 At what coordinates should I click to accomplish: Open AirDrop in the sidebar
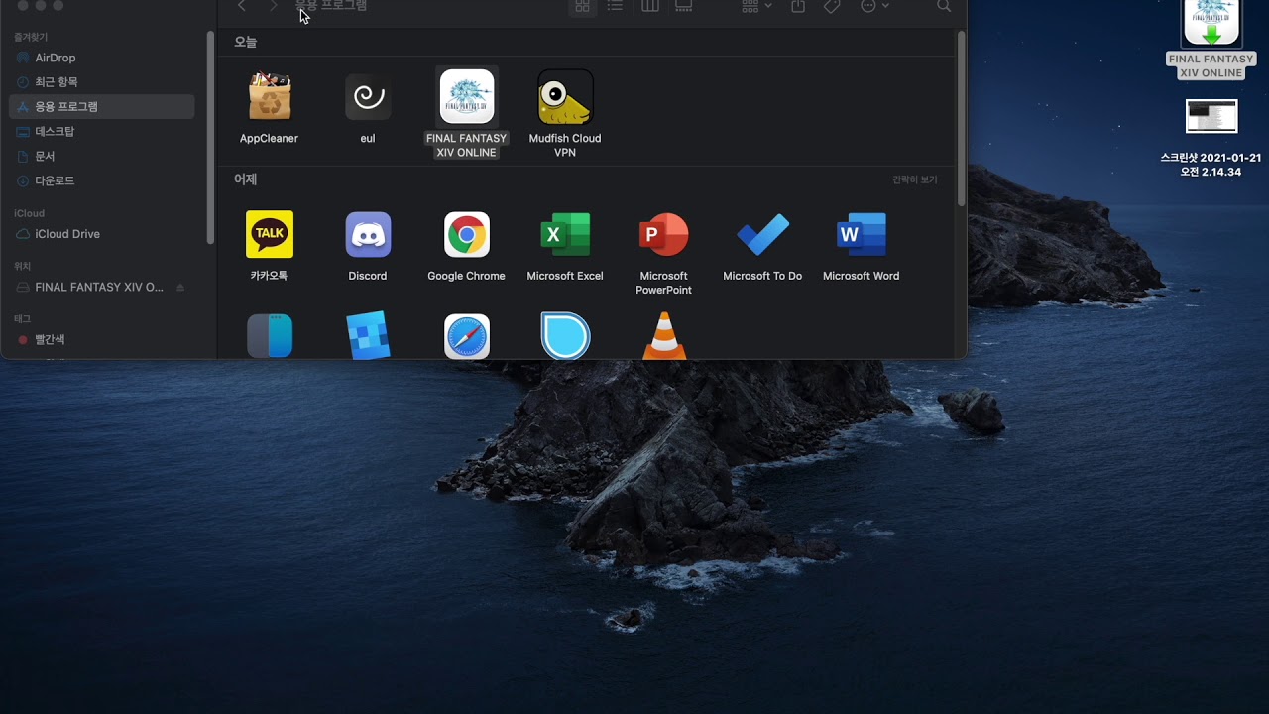pyautogui.click(x=102, y=58)
